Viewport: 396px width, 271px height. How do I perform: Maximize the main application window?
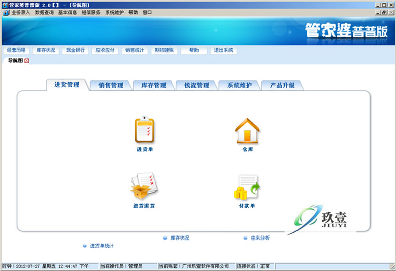tap(384, 5)
